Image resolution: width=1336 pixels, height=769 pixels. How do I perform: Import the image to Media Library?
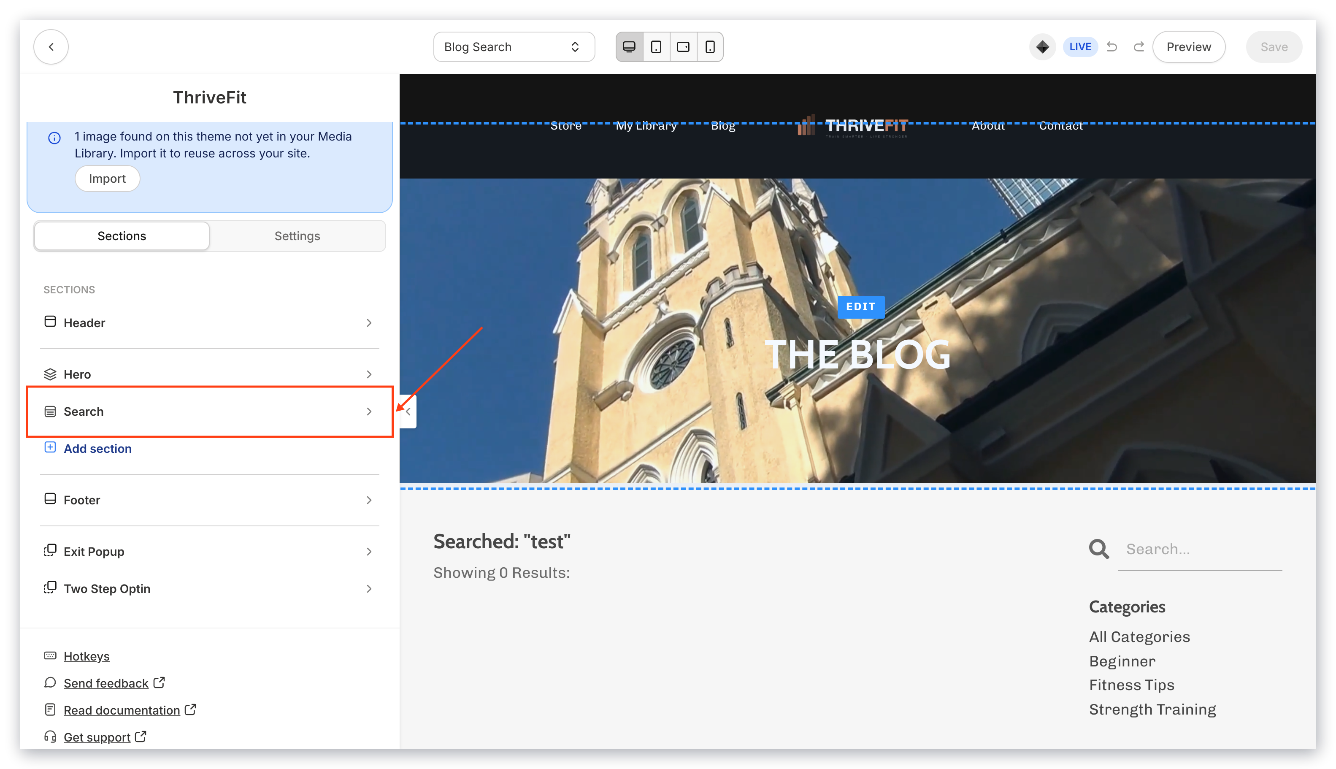[107, 179]
